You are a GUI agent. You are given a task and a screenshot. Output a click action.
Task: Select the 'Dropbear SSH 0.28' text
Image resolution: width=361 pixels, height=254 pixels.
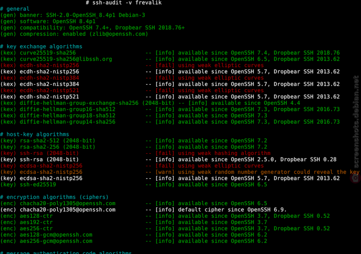click(308, 160)
